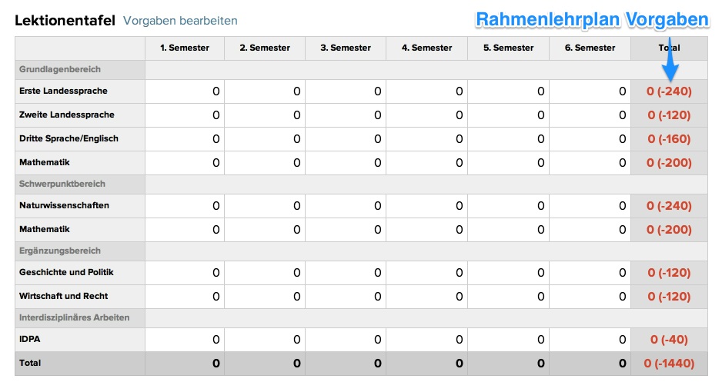The height and width of the screenshot is (392, 722).
Task: Click Geschichte und Politik 2. Semester cell
Action: 265,273
